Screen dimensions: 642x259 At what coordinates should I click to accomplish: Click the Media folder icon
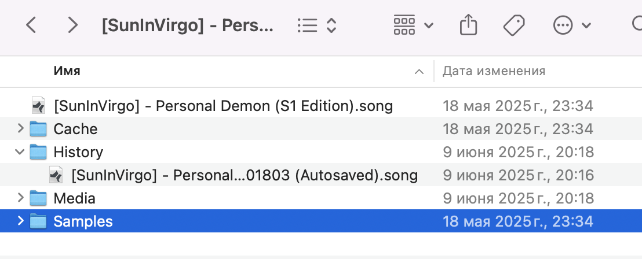click(38, 198)
